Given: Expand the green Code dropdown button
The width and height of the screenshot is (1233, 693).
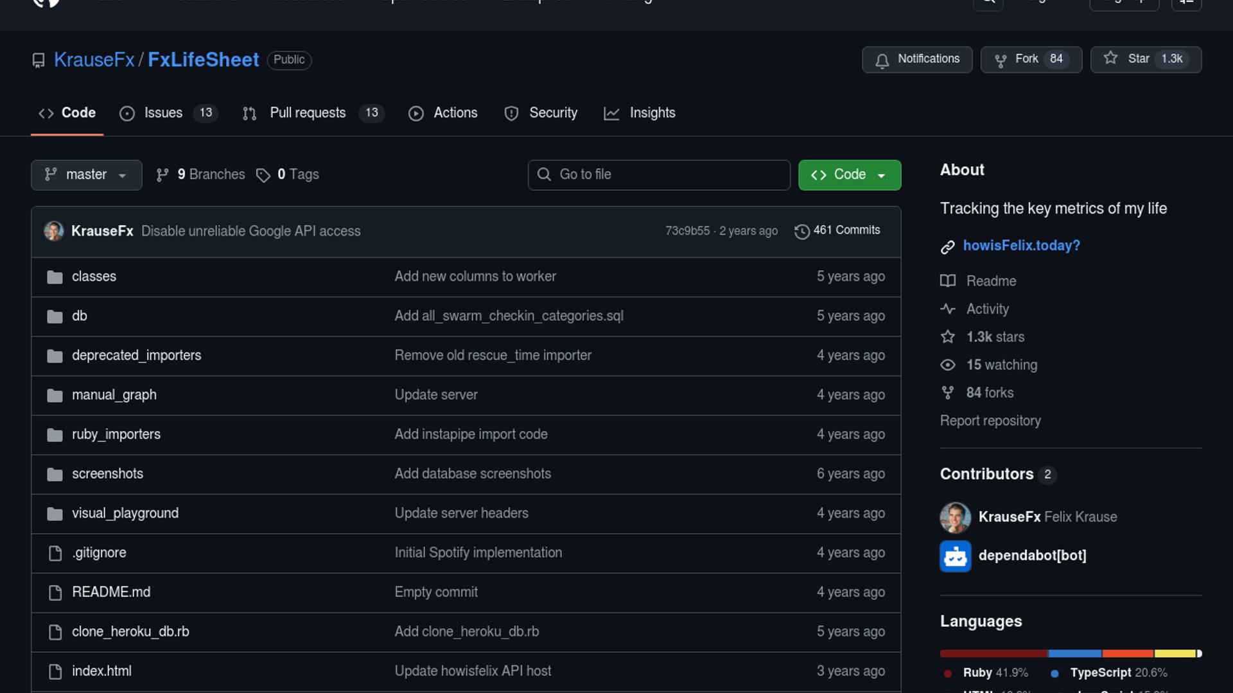Looking at the screenshot, I should 849,175.
